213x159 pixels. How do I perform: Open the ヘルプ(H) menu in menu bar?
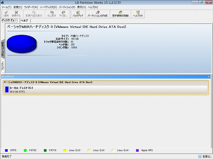93,7
